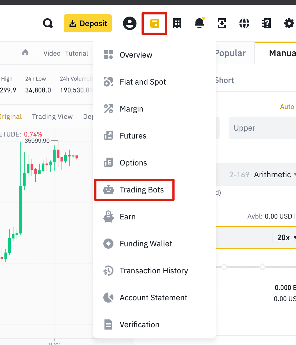Go to home icon in breadcrumb
Viewport: 296px width, 345px height.
(x=25, y=53)
